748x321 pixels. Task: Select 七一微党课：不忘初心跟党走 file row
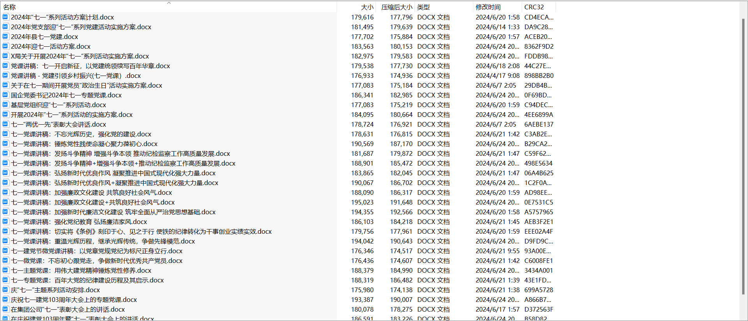(97, 261)
